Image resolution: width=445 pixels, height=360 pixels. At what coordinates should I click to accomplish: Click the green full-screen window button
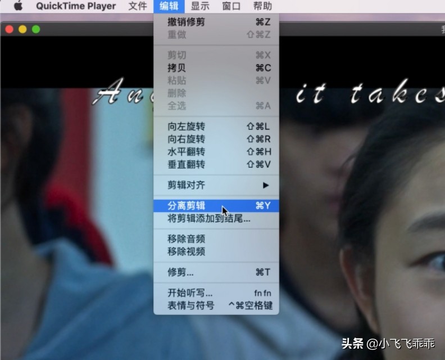(36, 29)
